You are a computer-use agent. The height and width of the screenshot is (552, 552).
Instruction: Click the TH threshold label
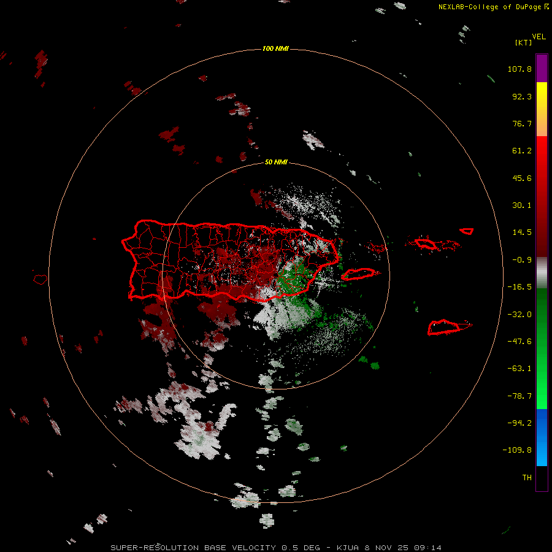pos(527,477)
